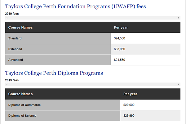Select the Advanced course row
The height and width of the screenshot is (124, 186).
[93, 60]
